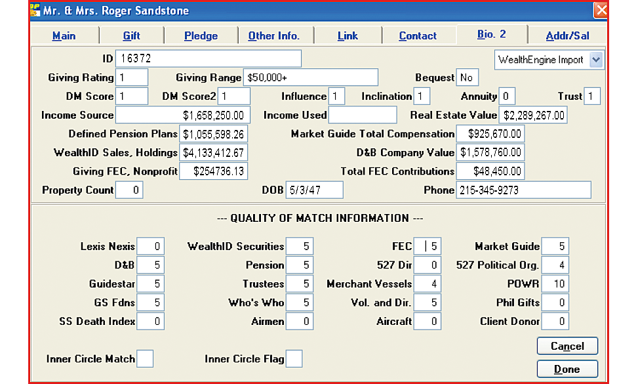
Task: Click the FEC match field
Action: pos(427,246)
